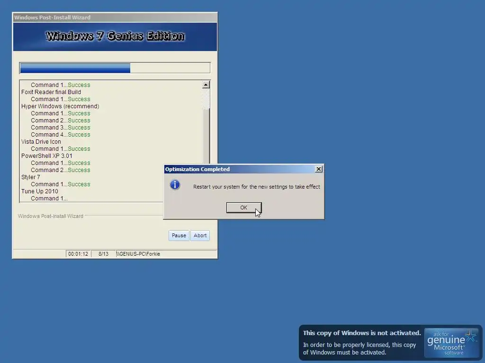
Task: Select the Vista Drive Icon entry
Action: coord(41,142)
